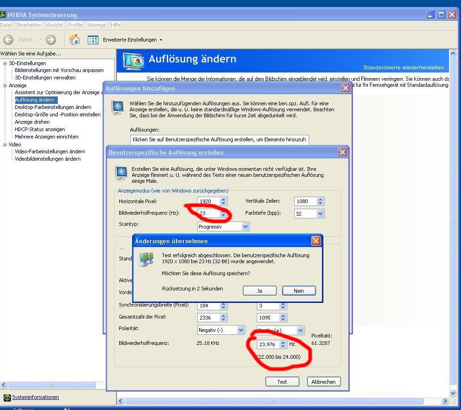Image resolution: width=461 pixels, height=410 pixels.
Task: Open the Erweiterte Einstellungen view dropdown
Action: pyautogui.click(x=161, y=40)
